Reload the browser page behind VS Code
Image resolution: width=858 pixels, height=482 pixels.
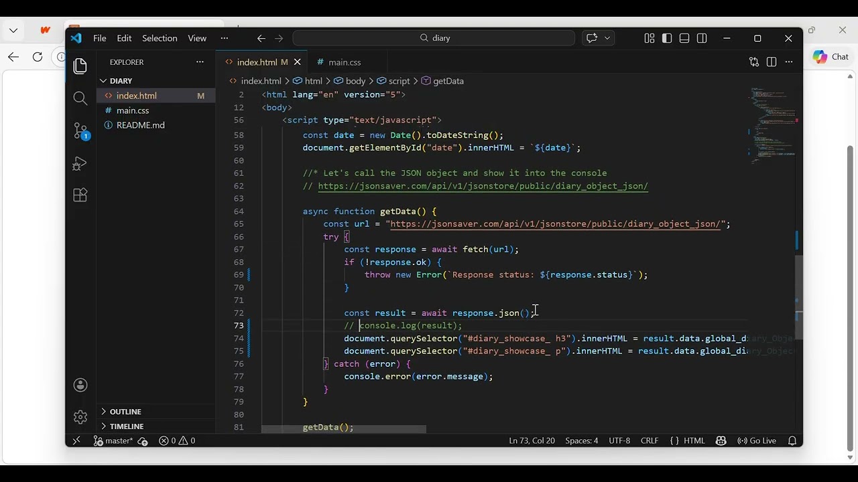click(38, 57)
